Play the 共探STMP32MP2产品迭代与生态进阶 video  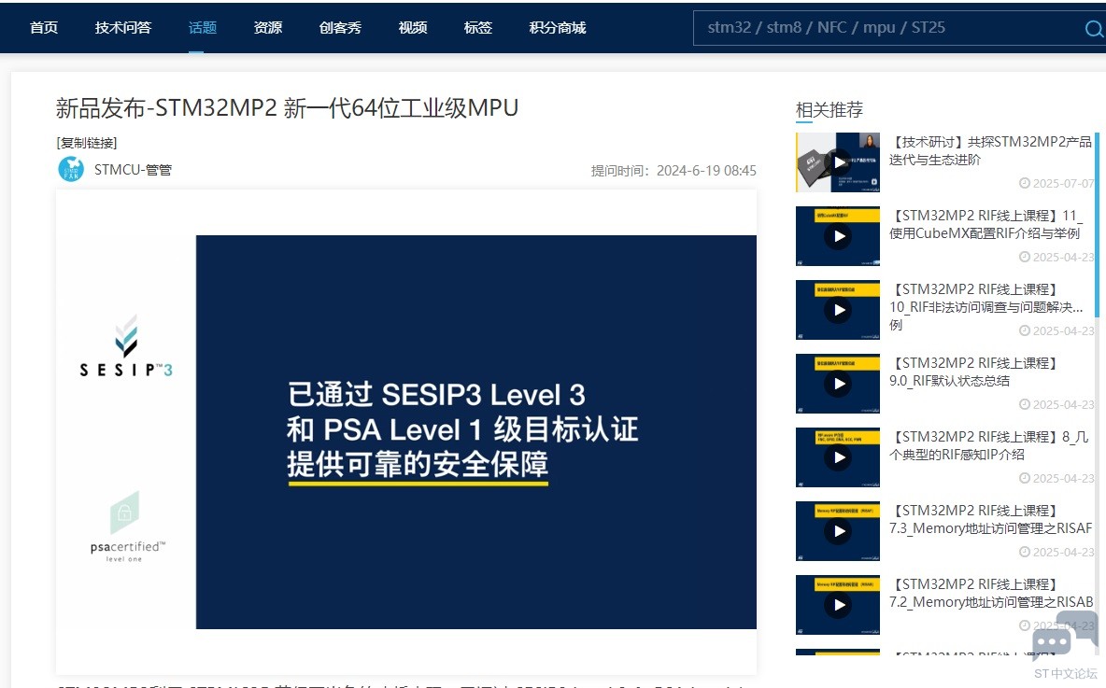[x=837, y=162]
